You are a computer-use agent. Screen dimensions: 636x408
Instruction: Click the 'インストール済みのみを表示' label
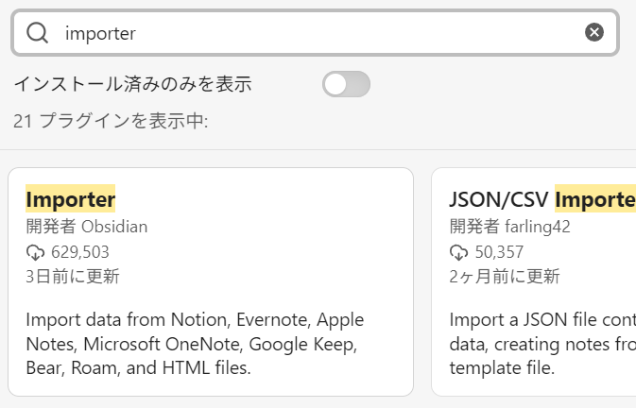tap(132, 84)
